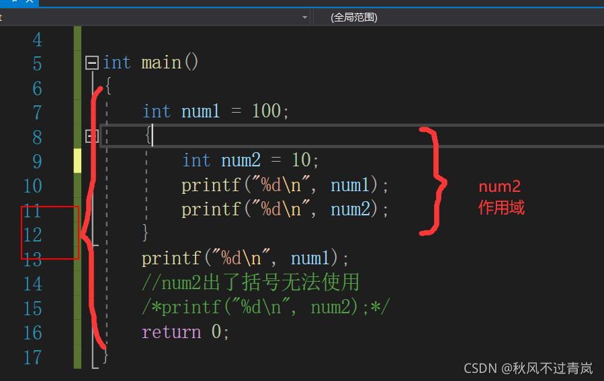Place cursor at opening brace on line 8
This screenshot has height=381, width=604.
(148, 135)
